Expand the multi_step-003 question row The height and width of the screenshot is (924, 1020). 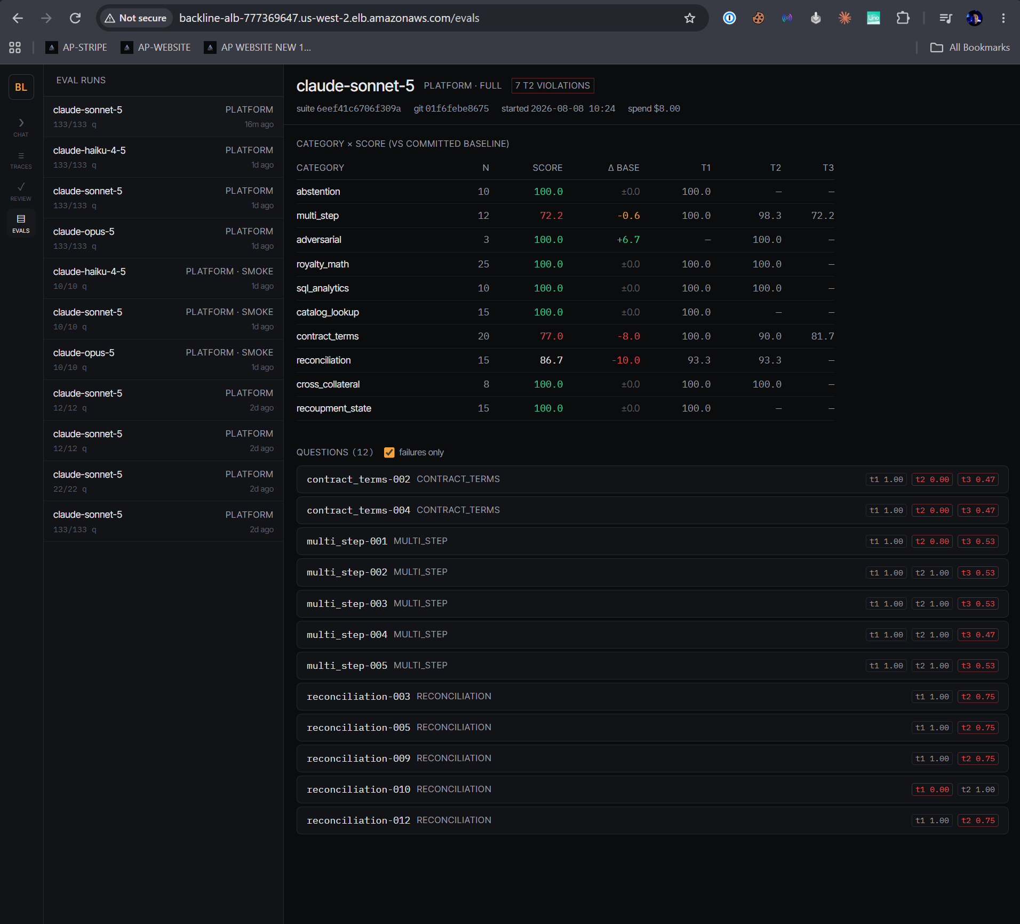click(652, 604)
